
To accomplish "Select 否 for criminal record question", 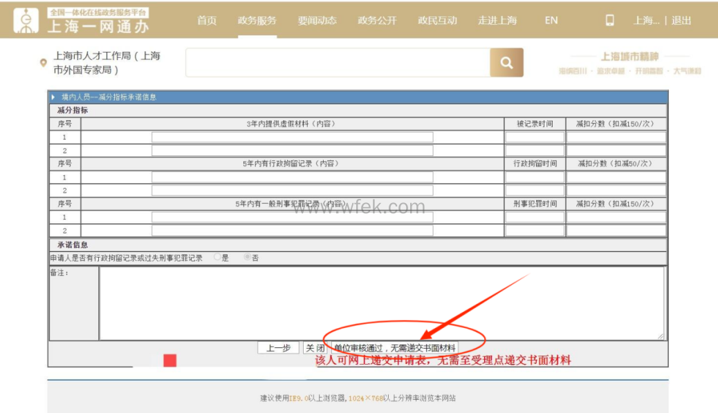I will (247, 258).
